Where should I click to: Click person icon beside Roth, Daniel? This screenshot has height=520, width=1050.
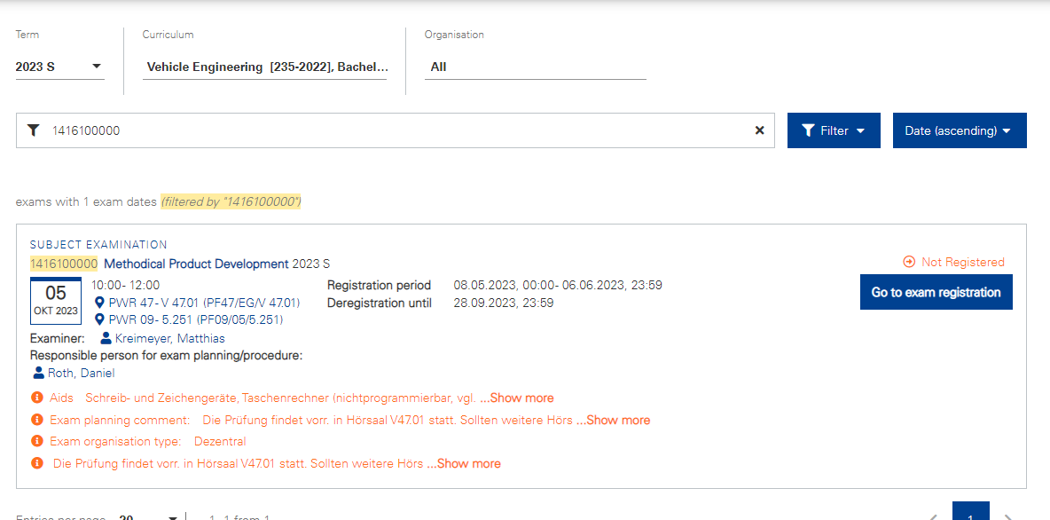[x=38, y=373]
